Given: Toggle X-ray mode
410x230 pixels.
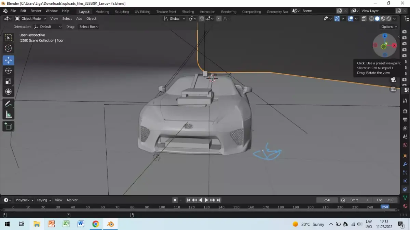Looking at the screenshot, I should pos(364,19).
